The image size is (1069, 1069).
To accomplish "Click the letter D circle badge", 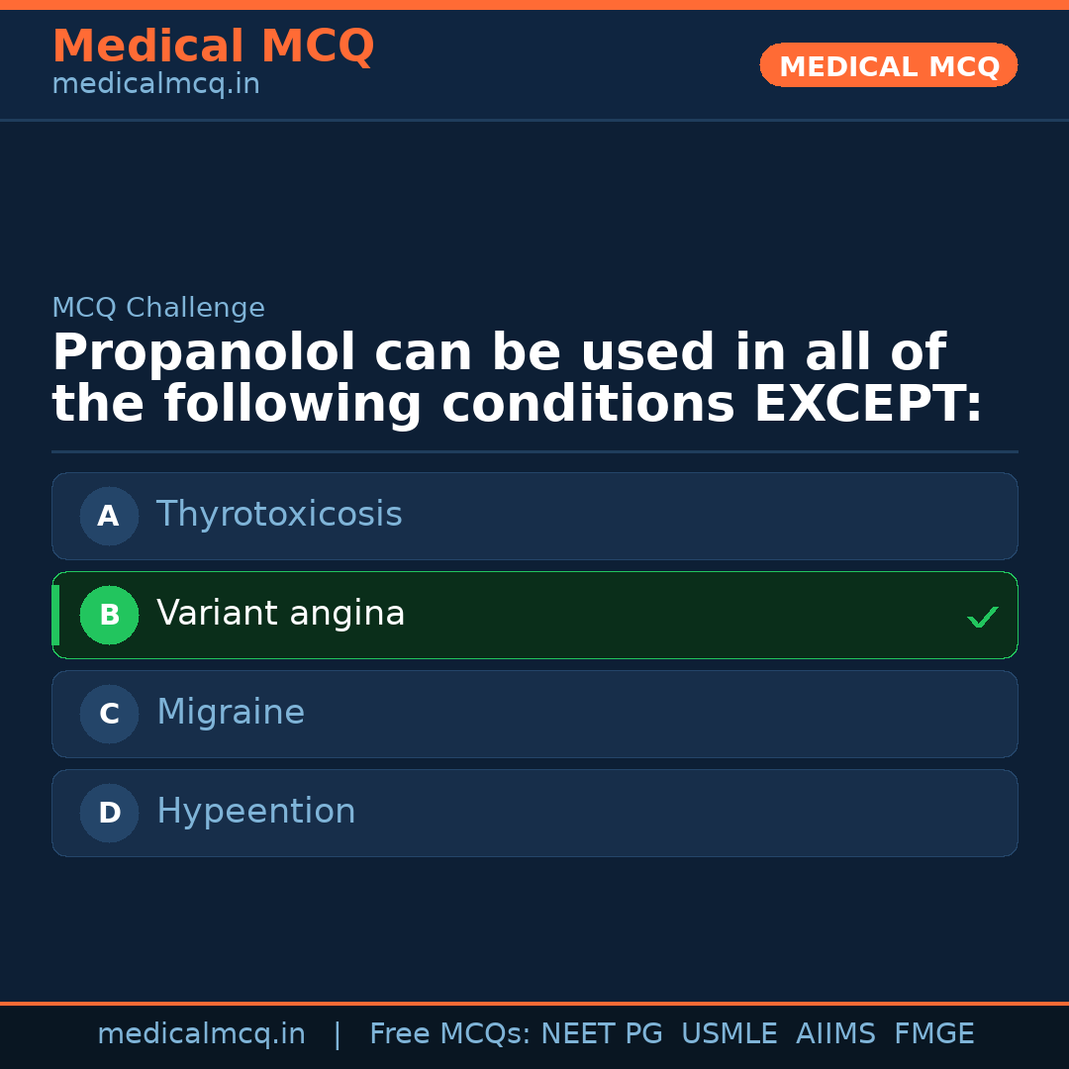I will point(109,813).
